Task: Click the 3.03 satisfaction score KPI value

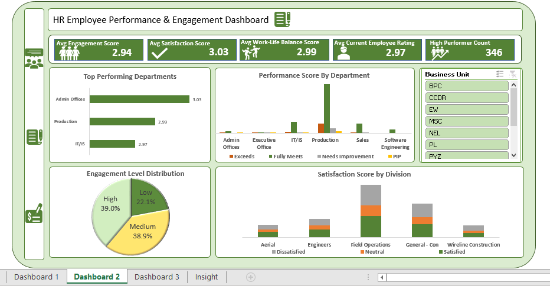Action: point(219,52)
